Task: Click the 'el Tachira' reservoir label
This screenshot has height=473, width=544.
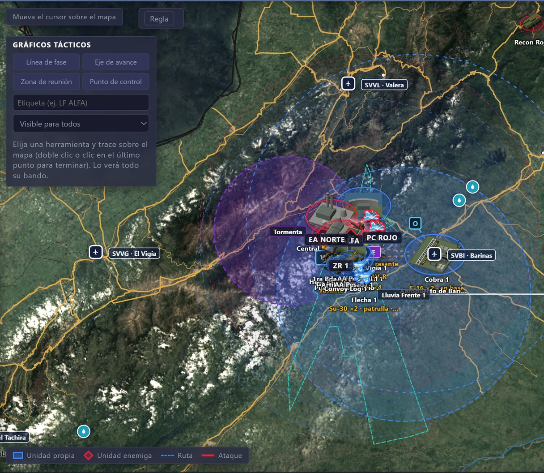Action: click(13, 437)
